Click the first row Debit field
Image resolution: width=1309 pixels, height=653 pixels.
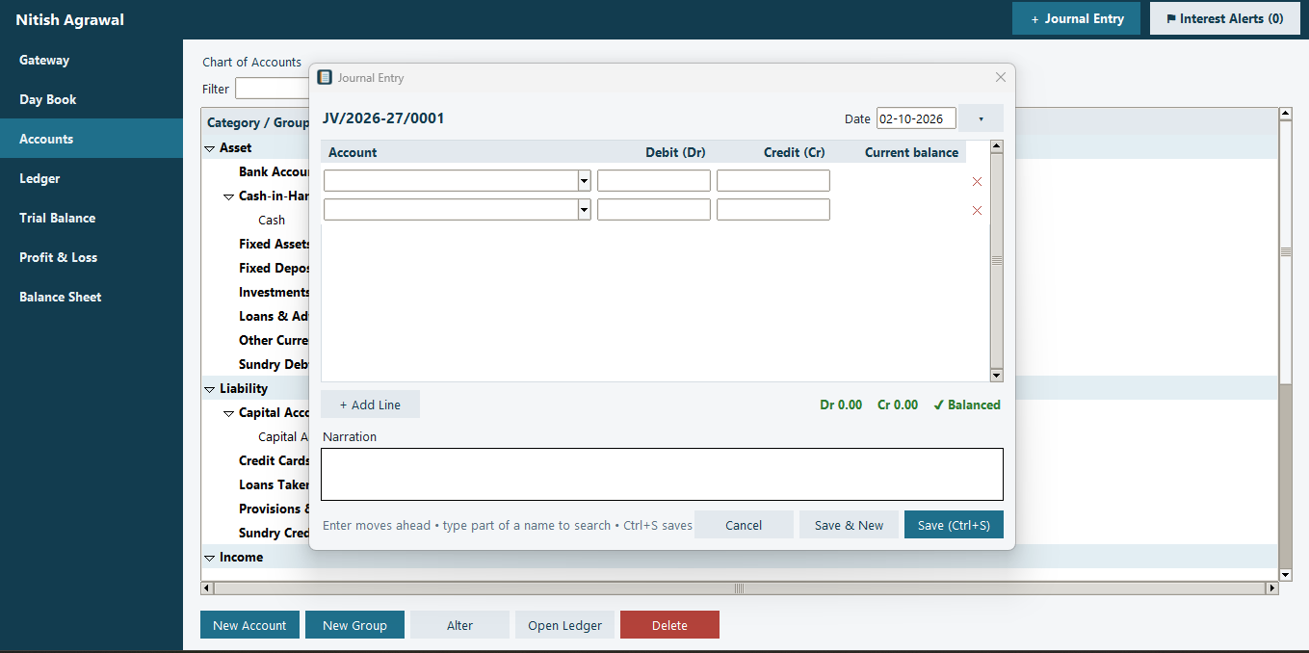[654, 181]
